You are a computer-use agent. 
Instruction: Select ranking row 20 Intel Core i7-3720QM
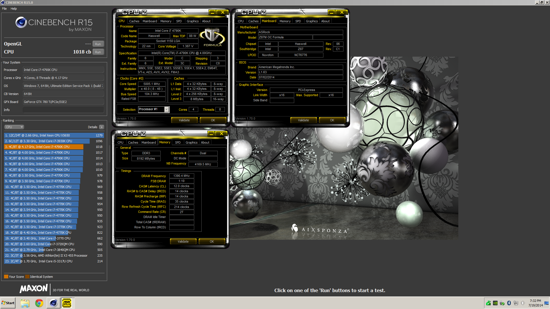[54, 244]
